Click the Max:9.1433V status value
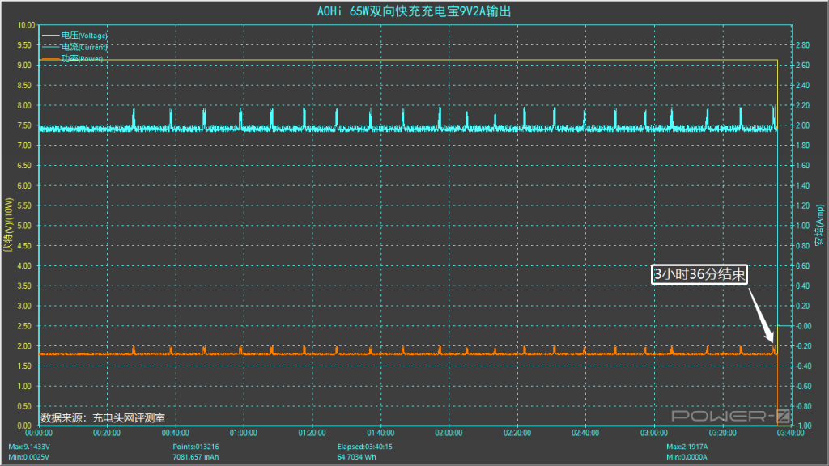The image size is (829, 466). [28, 447]
